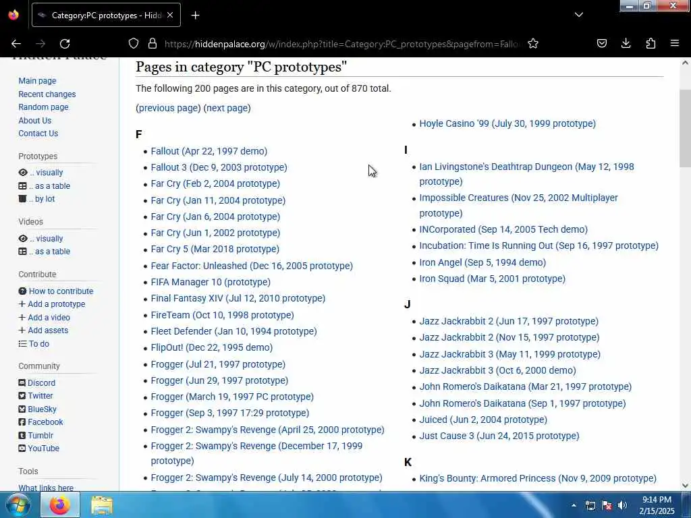
Task: Open the Twitter community link
Action: click(36, 396)
